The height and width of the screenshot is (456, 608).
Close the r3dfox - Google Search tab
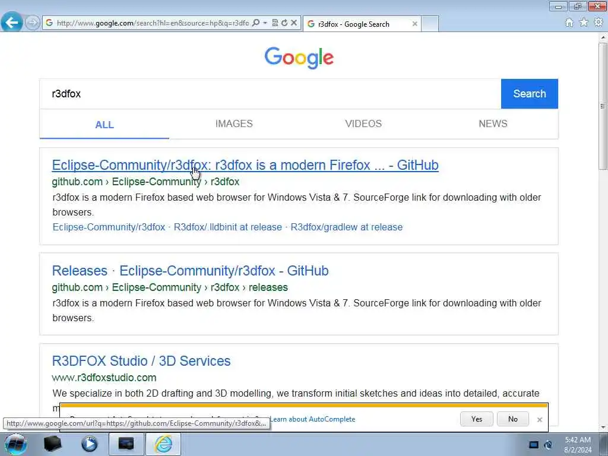click(x=414, y=24)
